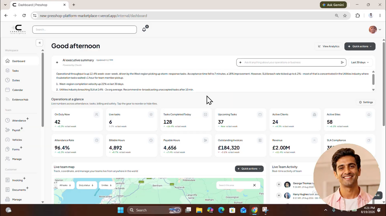The width and height of the screenshot is (386, 216).
Task: Click the AI executive summary sparkle icon
Action: pyautogui.click(x=57, y=62)
